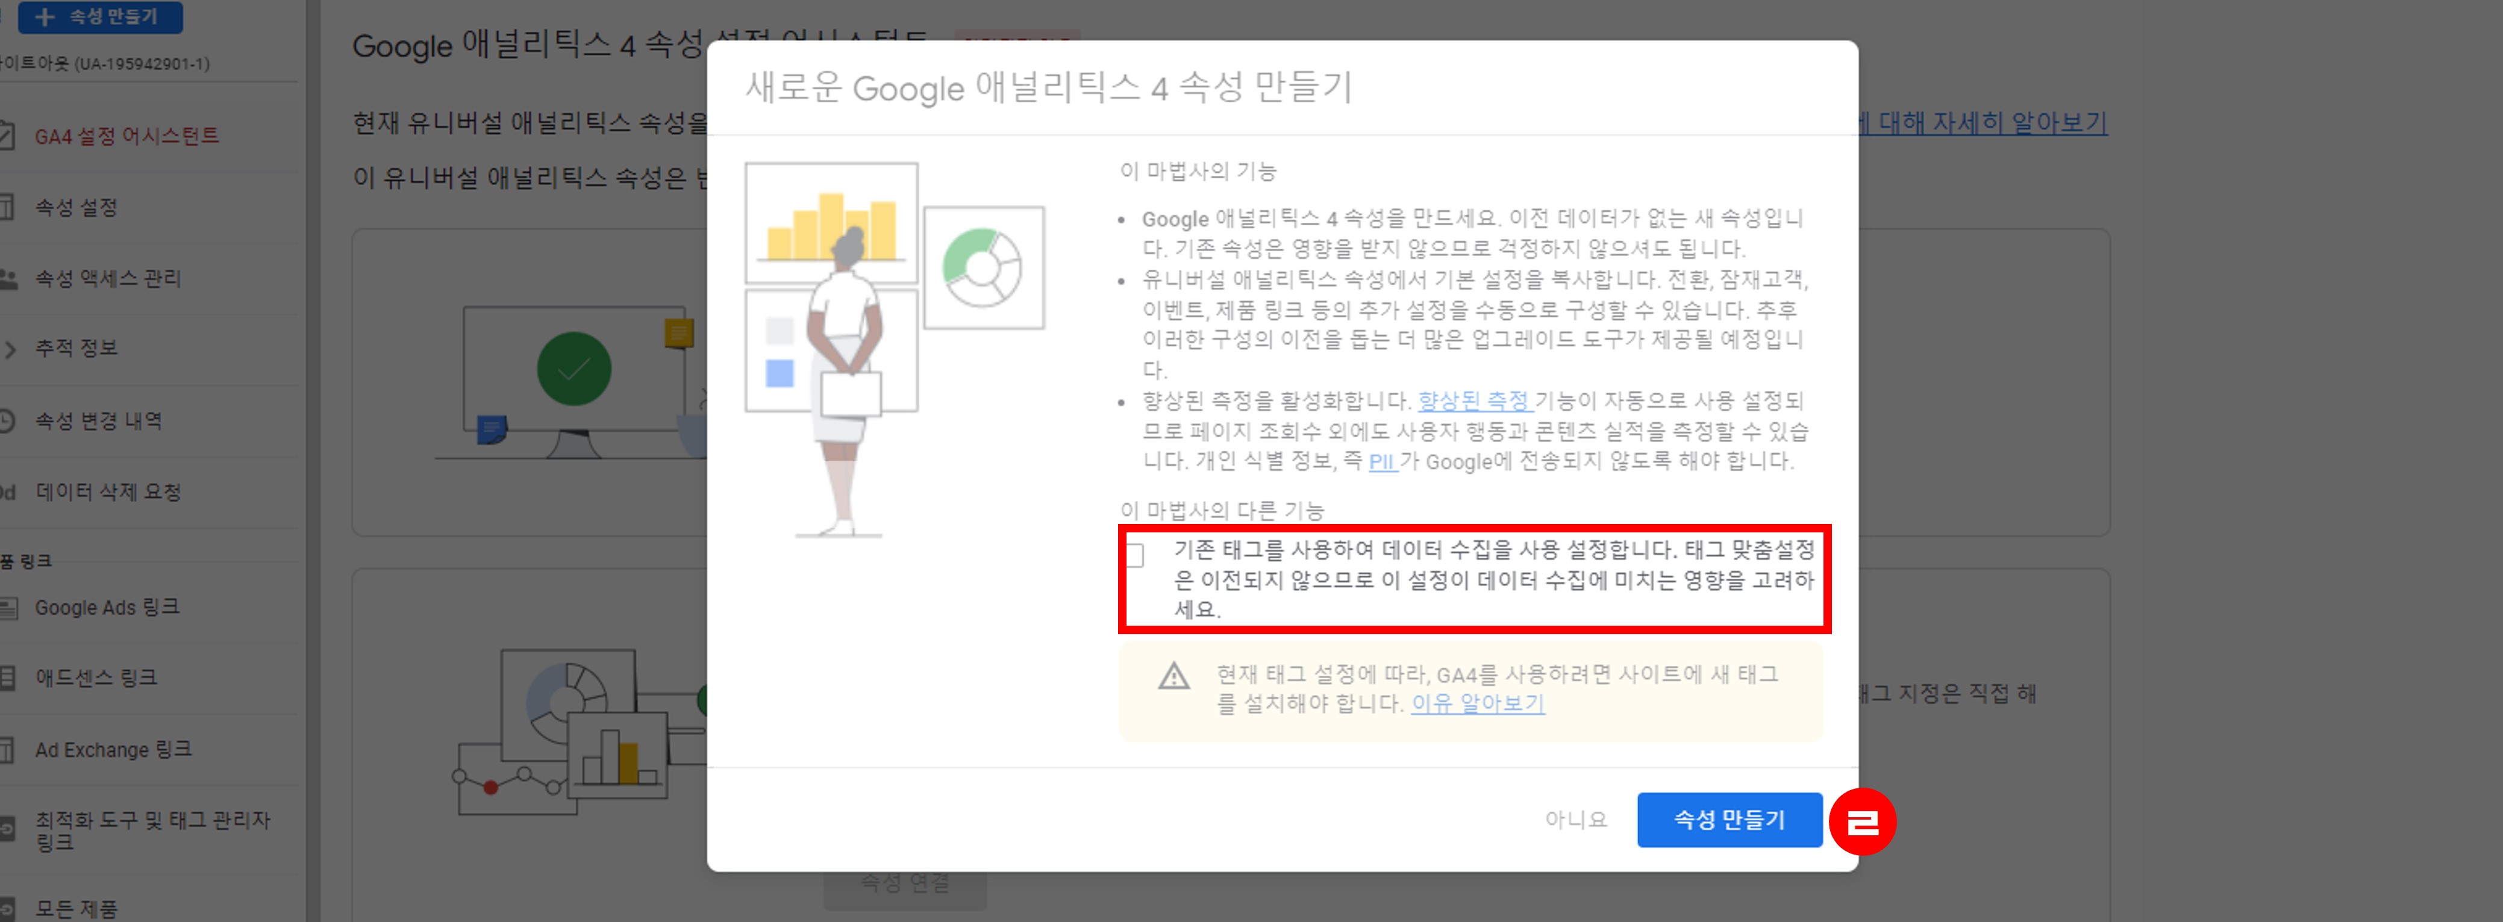Viewport: 2503px width, 922px height.
Task: Enable the existing tag data collection checkbox
Action: click(x=1134, y=555)
